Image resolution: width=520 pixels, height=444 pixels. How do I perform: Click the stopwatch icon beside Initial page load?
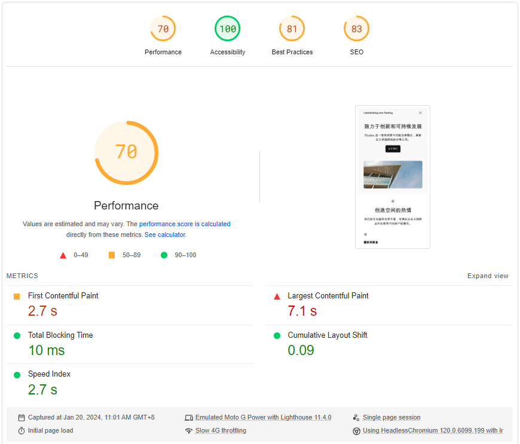coord(22,431)
